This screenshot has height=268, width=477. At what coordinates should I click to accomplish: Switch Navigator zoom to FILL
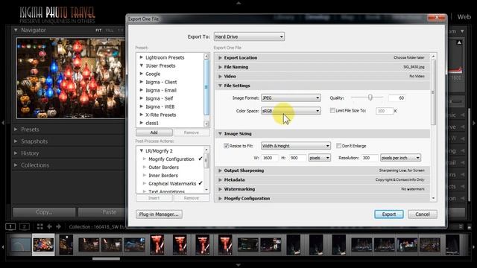pos(110,31)
